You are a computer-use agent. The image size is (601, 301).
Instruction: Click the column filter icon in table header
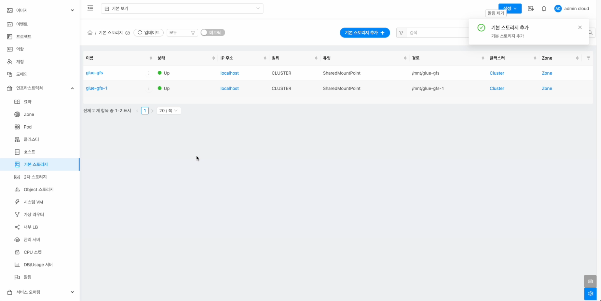(588, 58)
